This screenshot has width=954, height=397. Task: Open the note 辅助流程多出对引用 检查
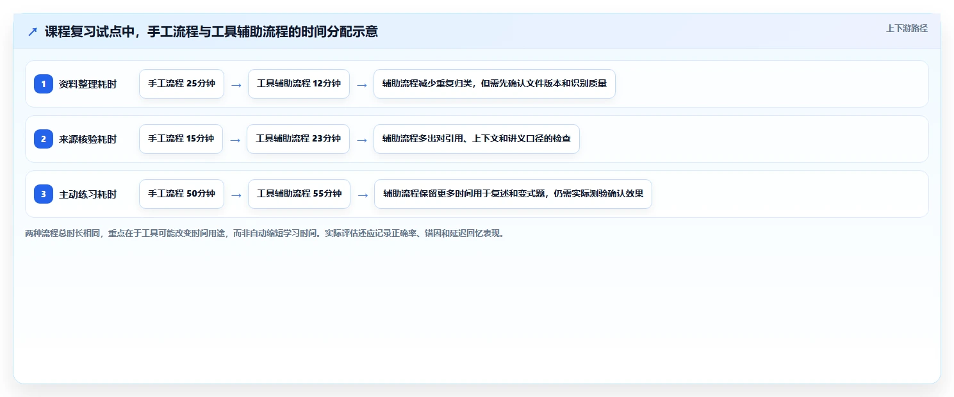tap(477, 139)
